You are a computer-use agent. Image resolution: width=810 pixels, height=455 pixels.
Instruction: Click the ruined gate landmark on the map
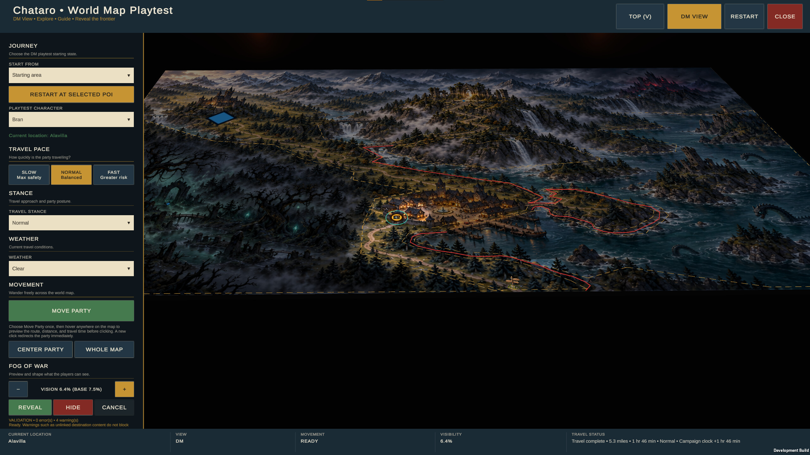pos(468,91)
